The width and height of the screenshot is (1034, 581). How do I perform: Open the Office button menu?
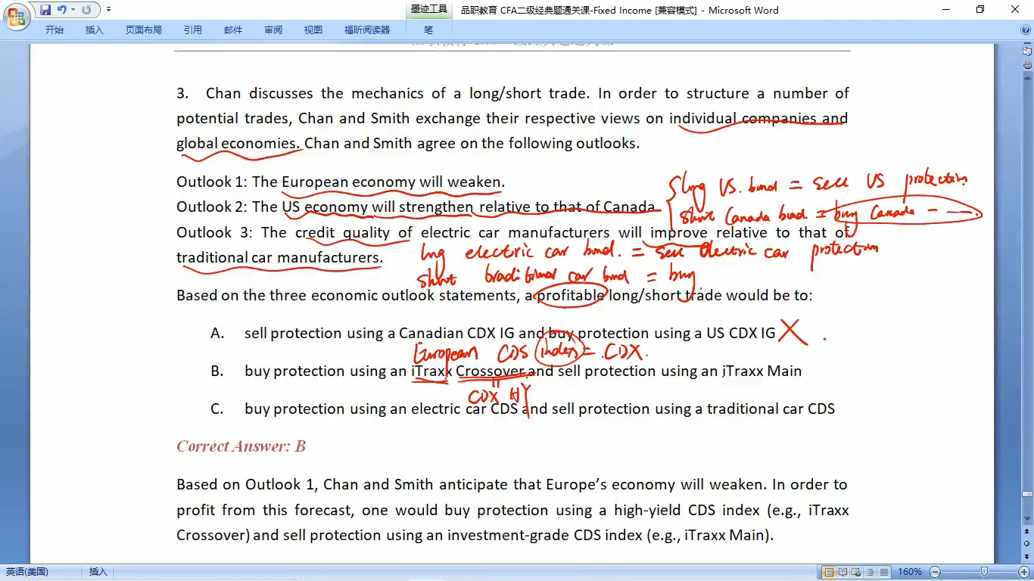[17, 15]
